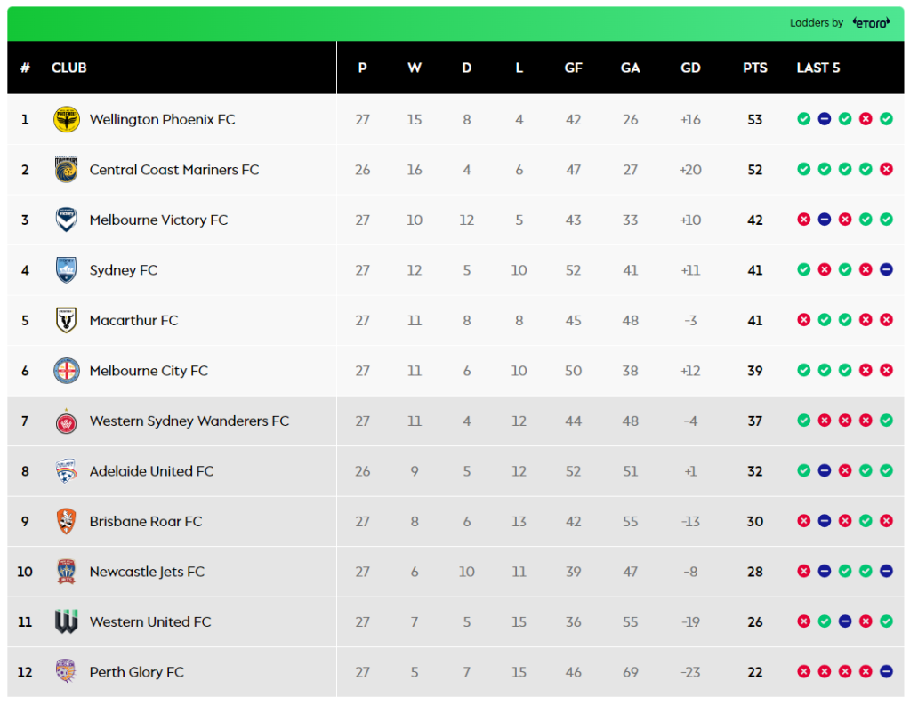Click the GD column header

click(x=690, y=68)
